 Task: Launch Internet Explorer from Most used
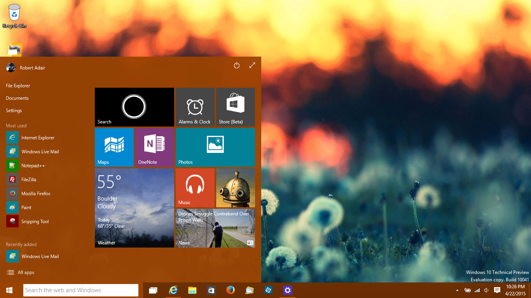click(x=30, y=138)
